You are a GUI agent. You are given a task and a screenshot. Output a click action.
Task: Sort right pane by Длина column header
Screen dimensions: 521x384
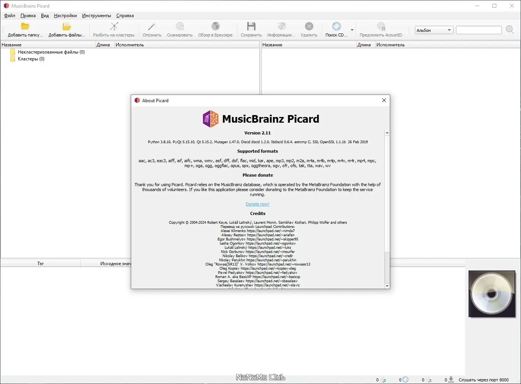(x=366, y=45)
